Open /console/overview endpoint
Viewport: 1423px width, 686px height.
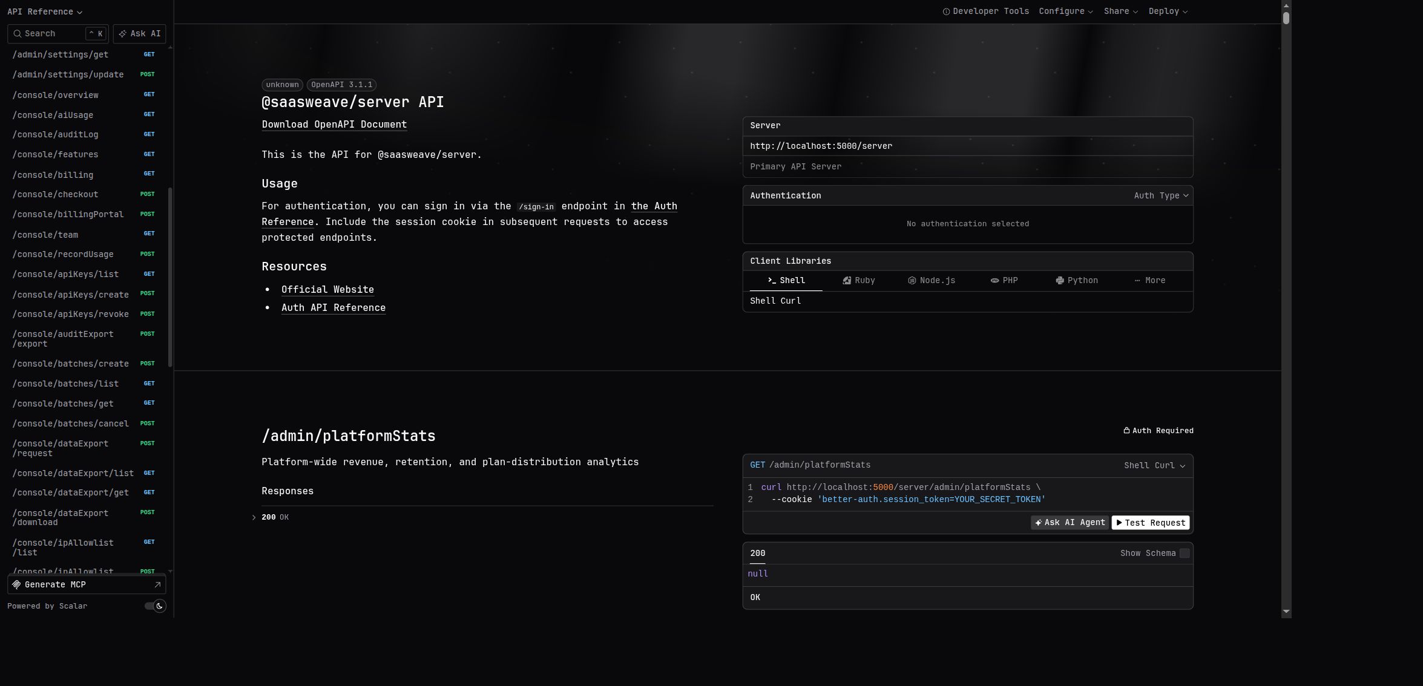click(x=84, y=96)
